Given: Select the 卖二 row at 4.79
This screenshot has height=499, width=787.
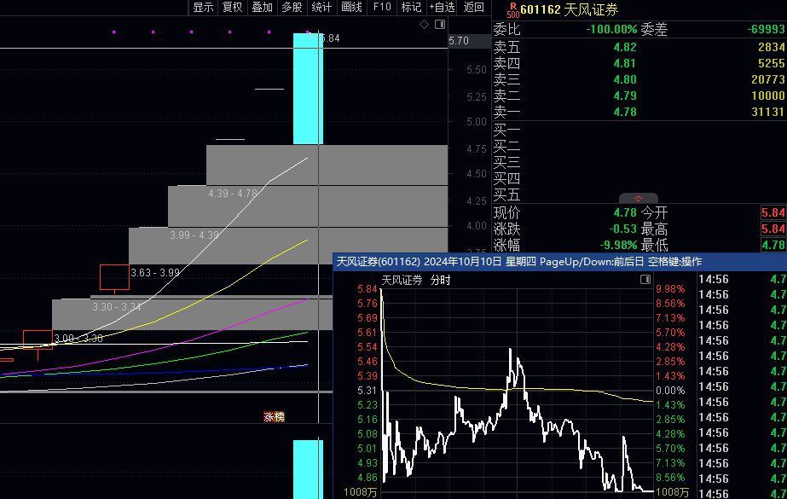Looking at the screenshot, I should pyautogui.click(x=639, y=96).
